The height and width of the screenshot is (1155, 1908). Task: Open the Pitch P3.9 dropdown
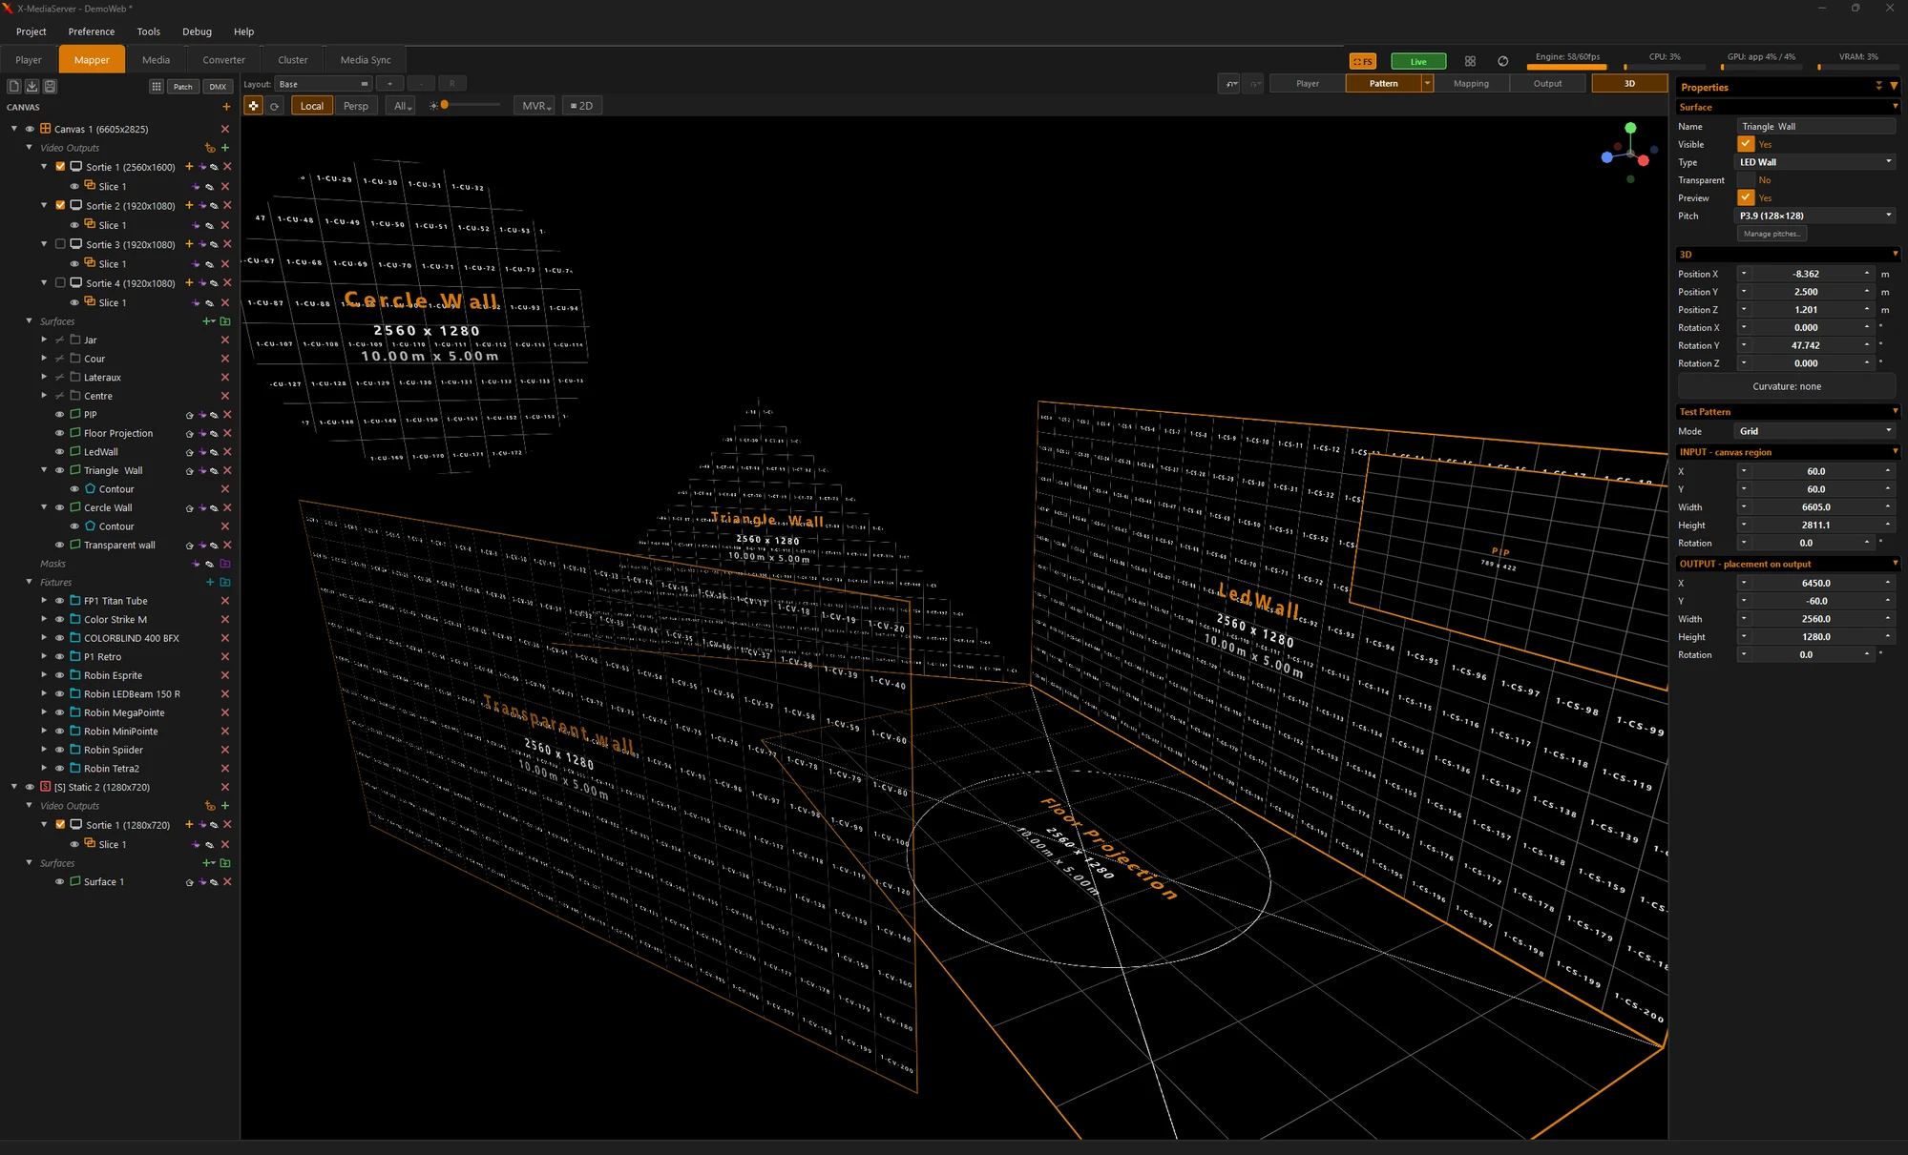pos(1815,216)
